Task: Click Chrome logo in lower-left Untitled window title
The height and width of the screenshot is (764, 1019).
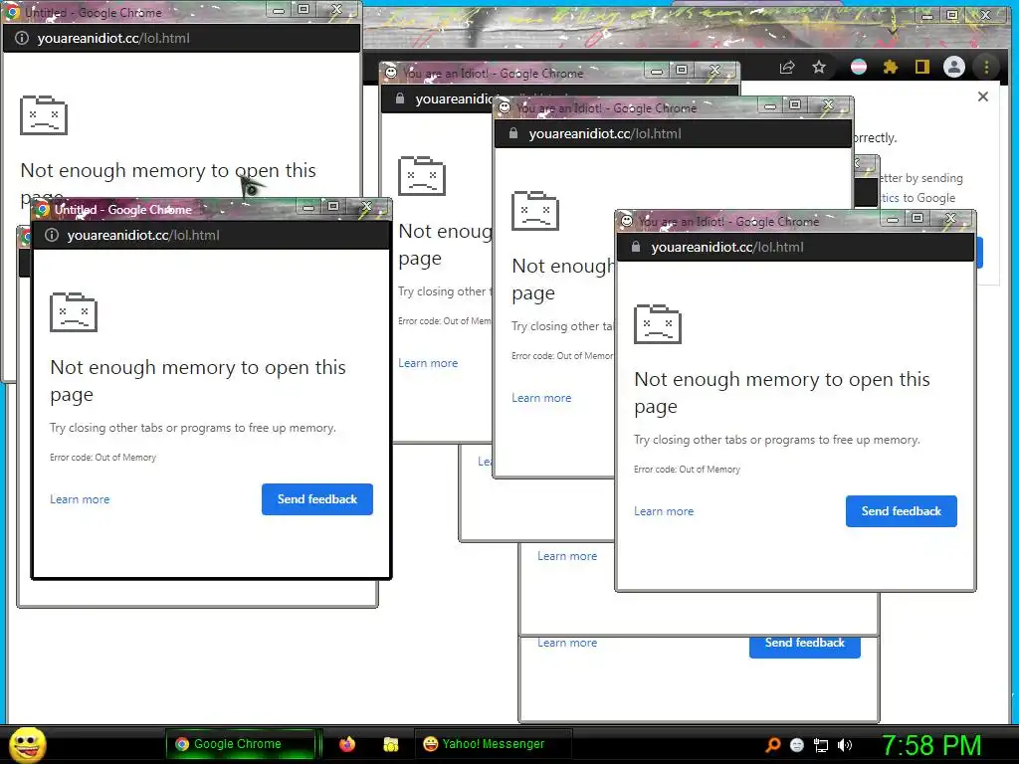Action: point(43,209)
